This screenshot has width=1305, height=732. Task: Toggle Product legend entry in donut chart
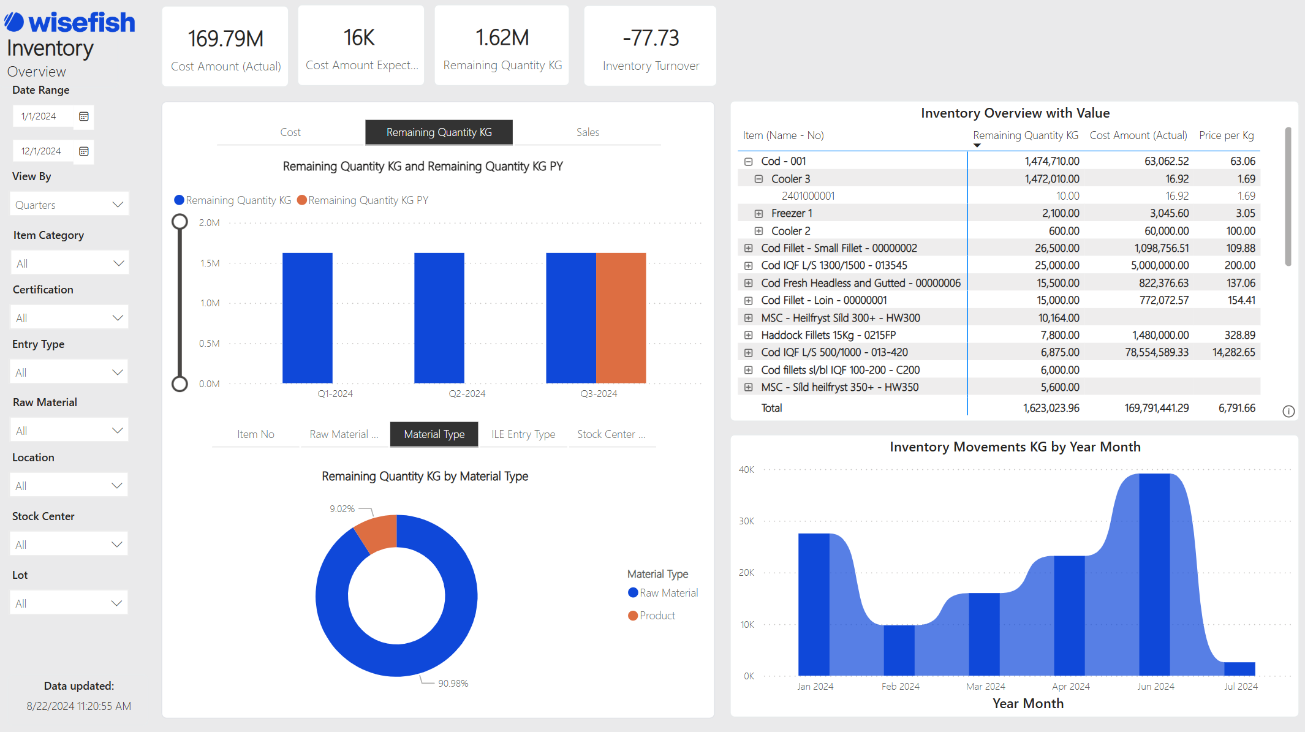click(x=651, y=616)
